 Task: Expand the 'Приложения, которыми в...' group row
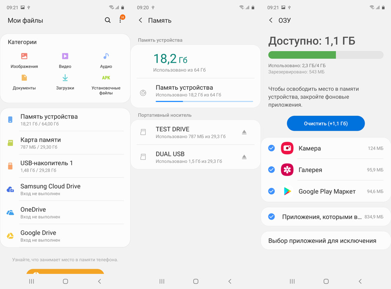click(321, 217)
